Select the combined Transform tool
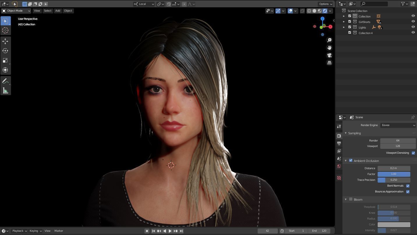Screen dimensions: 417x235 pyautogui.click(x=5, y=70)
